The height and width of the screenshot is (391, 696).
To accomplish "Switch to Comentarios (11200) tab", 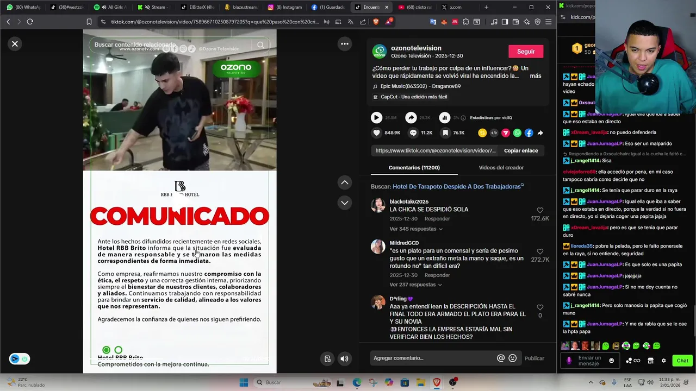I will point(414,168).
